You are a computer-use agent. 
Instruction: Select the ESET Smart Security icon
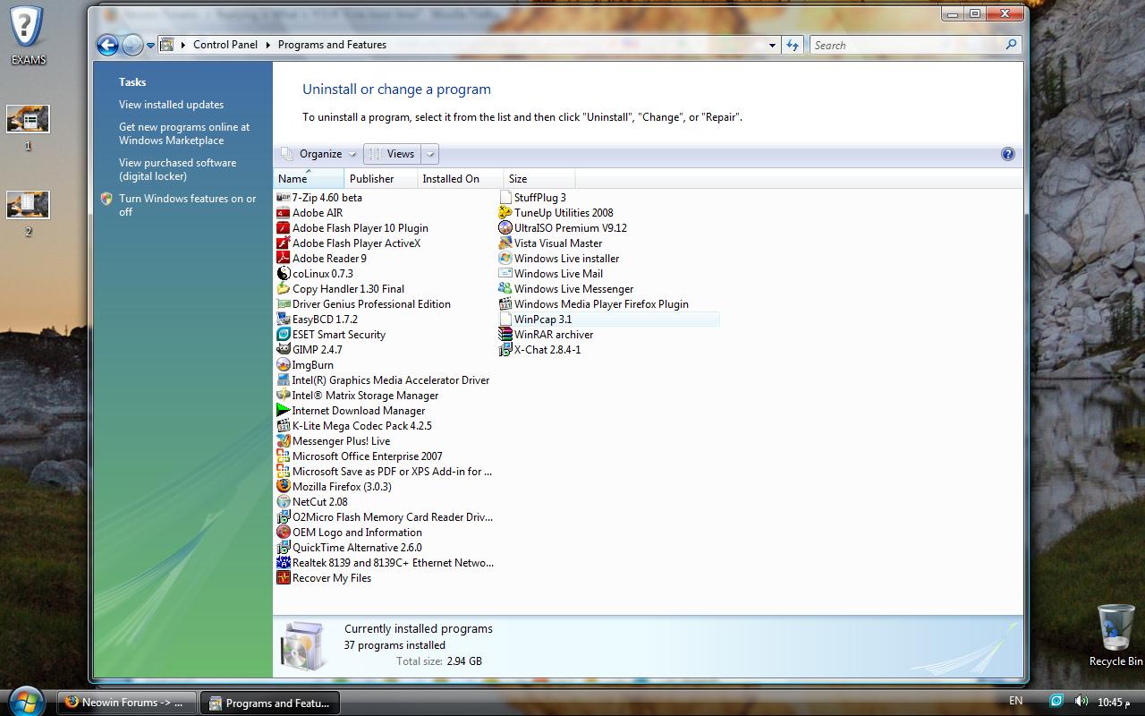(x=284, y=335)
